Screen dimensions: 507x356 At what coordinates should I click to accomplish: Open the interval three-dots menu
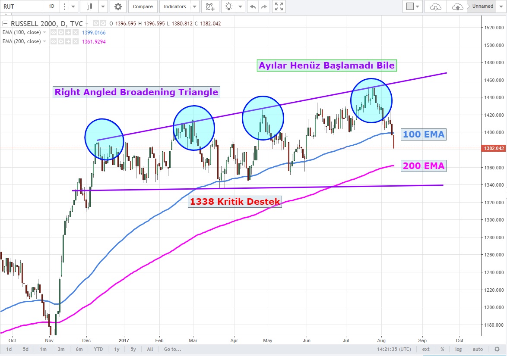point(65,6)
